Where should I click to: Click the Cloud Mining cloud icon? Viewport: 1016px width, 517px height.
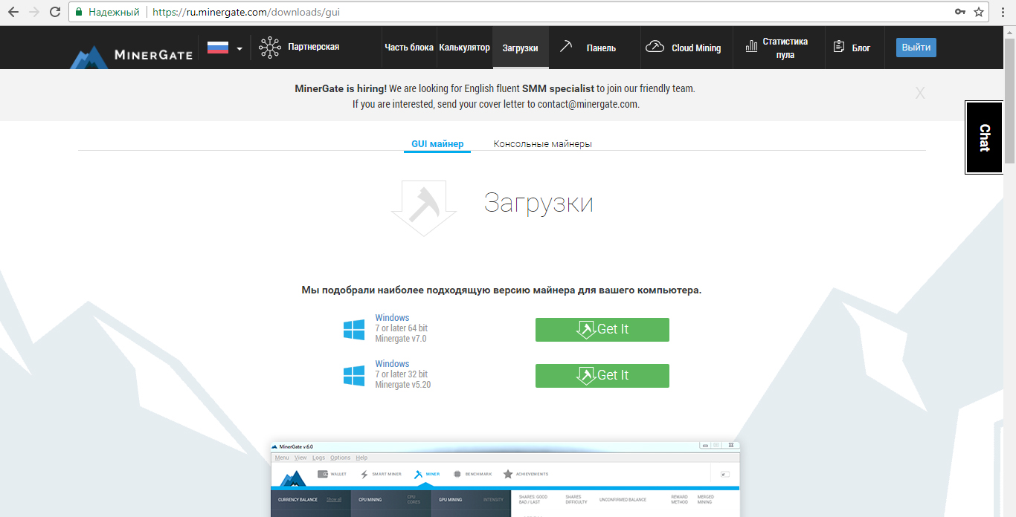655,48
